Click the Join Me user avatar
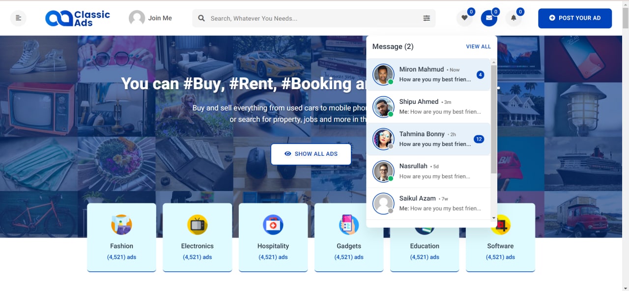This screenshot has height=291, width=629. pos(137,18)
